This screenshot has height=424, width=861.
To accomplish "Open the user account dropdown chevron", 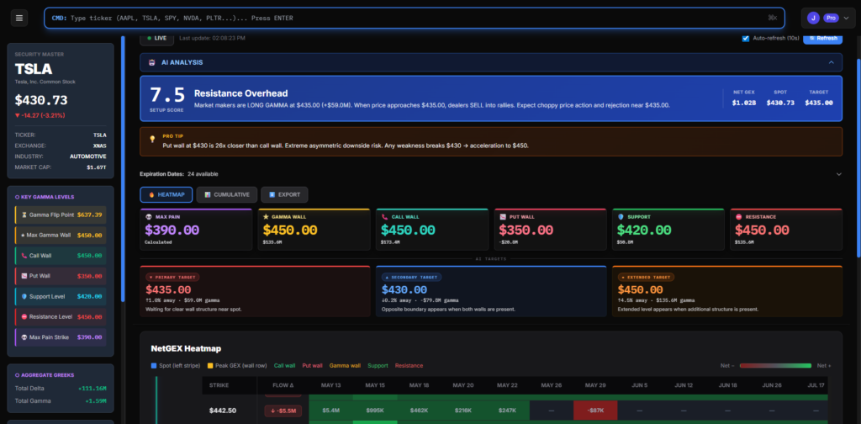I will pos(846,19).
